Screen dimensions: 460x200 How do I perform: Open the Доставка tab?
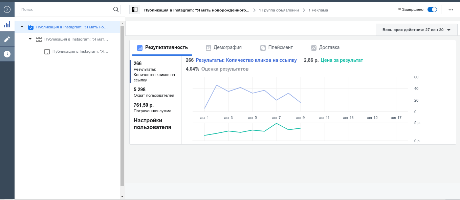click(325, 48)
